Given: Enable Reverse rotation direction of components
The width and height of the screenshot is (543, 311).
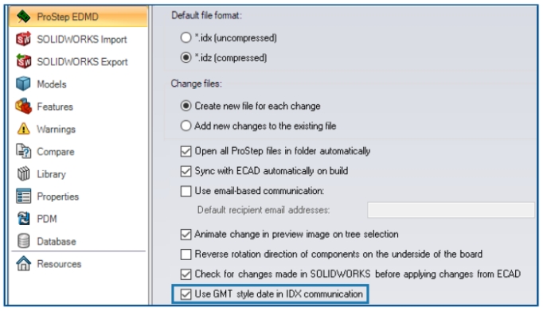Looking at the screenshot, I should [x=186, y=255].
